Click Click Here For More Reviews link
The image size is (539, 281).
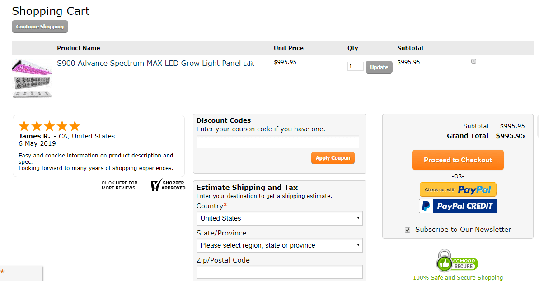point(119,185)
